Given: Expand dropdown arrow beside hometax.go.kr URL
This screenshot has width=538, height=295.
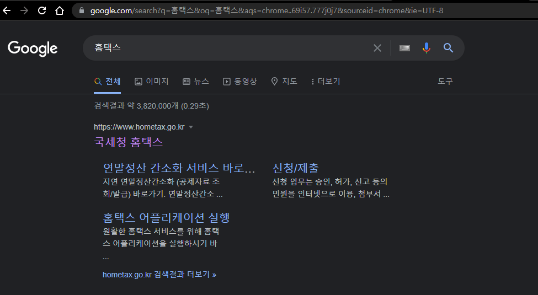Looking at the screenshot, I should tap(191, 127).
